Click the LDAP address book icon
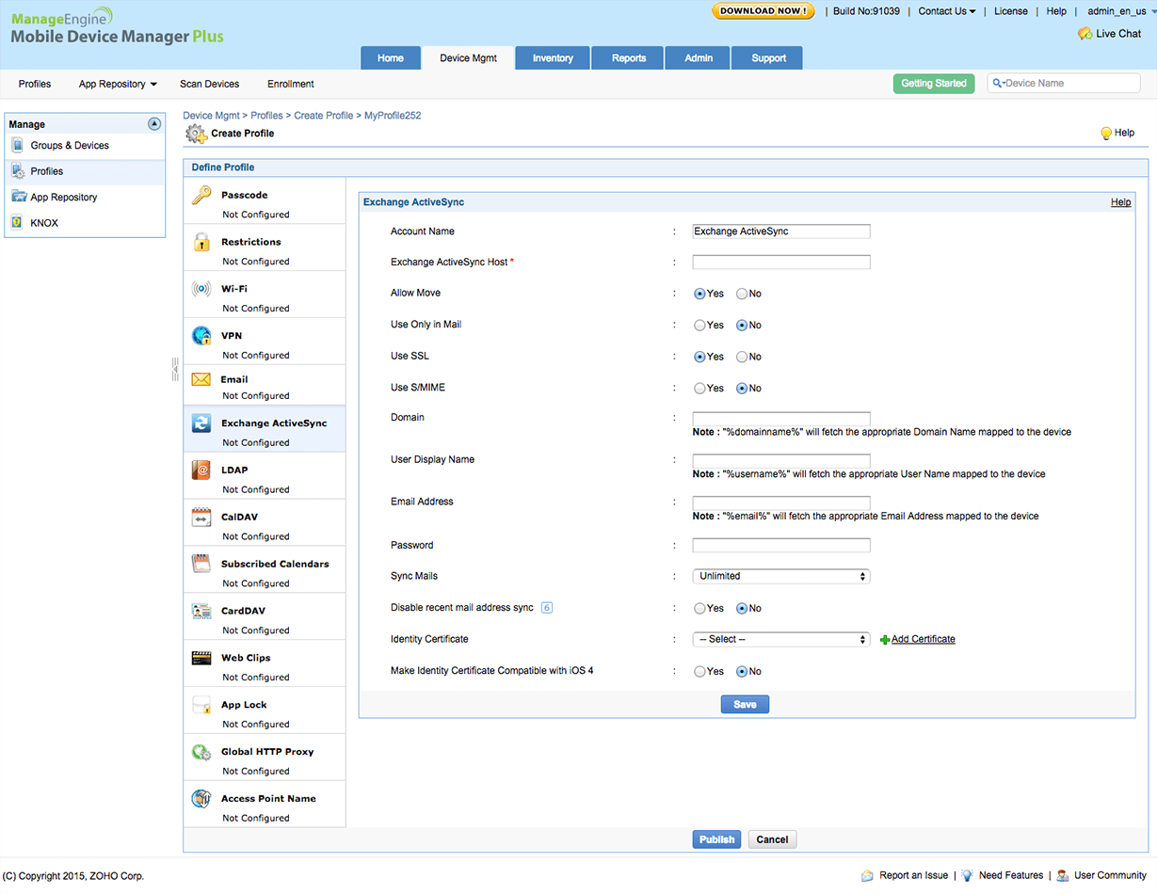 click(x=201, y=471)
